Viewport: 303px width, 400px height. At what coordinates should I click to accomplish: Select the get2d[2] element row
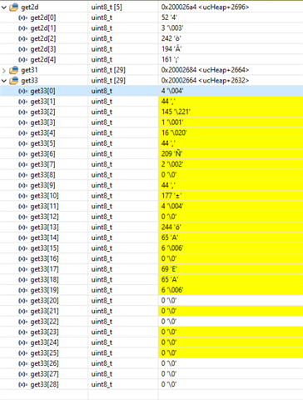(151, 38)
